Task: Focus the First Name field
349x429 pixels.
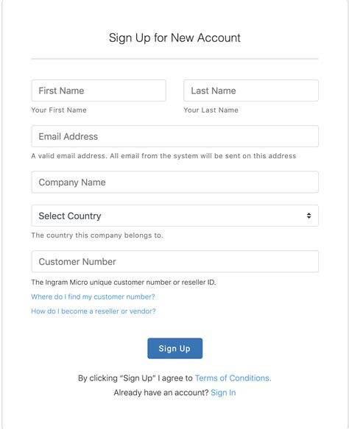Action: point(99,91)
